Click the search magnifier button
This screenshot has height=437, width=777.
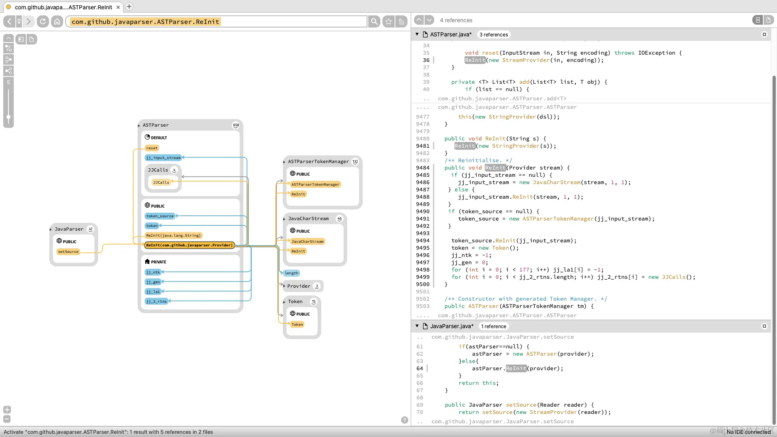374,21
